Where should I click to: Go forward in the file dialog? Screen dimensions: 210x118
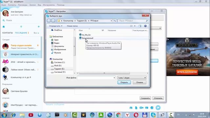coord(53,21)
